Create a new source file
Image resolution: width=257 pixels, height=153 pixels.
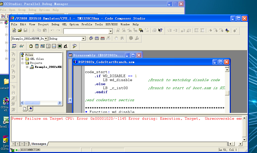pyautogui.click(x=14, y=30)
